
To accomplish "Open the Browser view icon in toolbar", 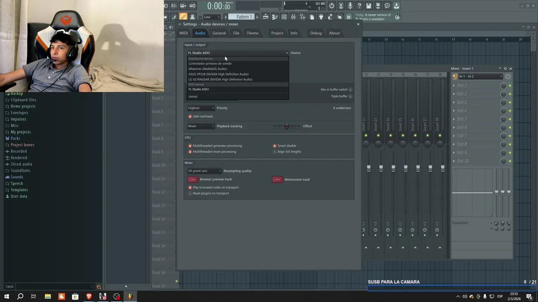I will pyautogui.click(x=302, y=17).
